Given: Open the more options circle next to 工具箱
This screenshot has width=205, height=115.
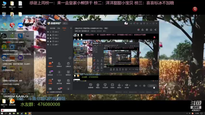Looking at the screenshot, I should [70, 58].
